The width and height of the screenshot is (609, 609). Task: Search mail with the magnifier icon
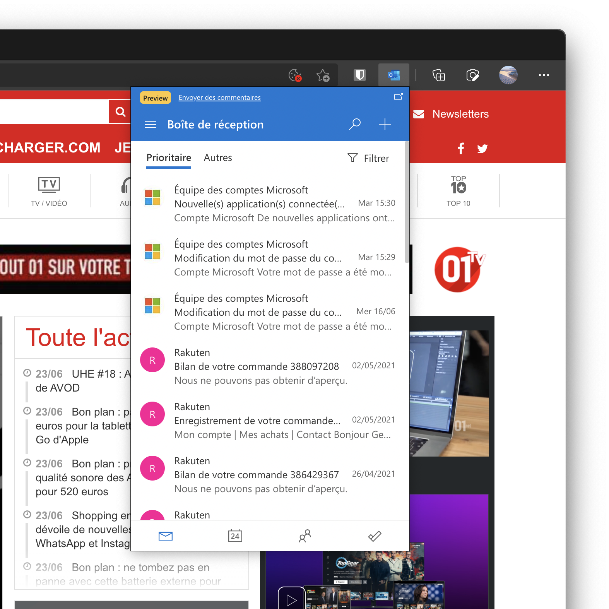click(x=354, y=124)
